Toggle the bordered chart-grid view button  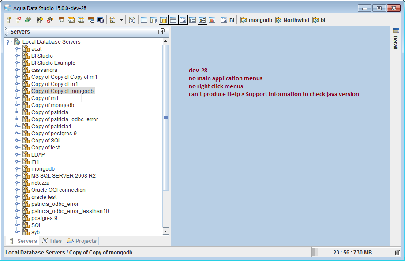click(x=183, y=20)
